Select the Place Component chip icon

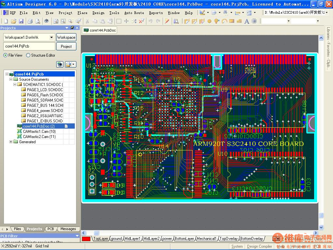(x=254, y=21)
